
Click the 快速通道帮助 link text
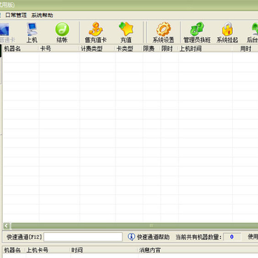tap(153, 237)
